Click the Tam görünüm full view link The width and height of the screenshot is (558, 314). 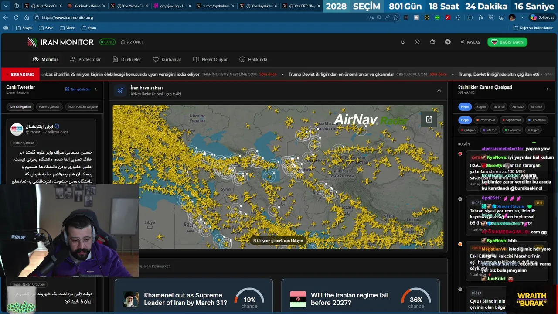[x=78, y=89]
